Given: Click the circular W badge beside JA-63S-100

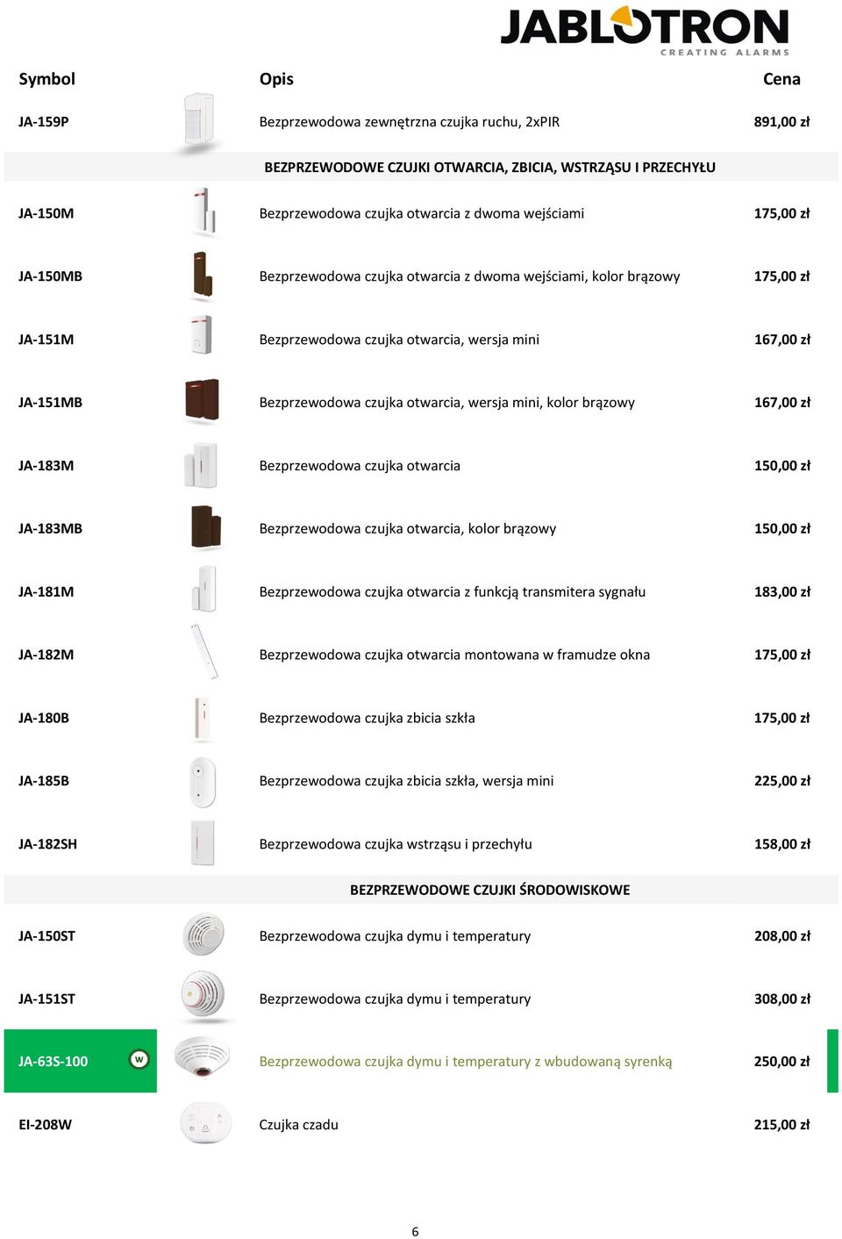Looking at the screenshot, I should click(139, 1060).
